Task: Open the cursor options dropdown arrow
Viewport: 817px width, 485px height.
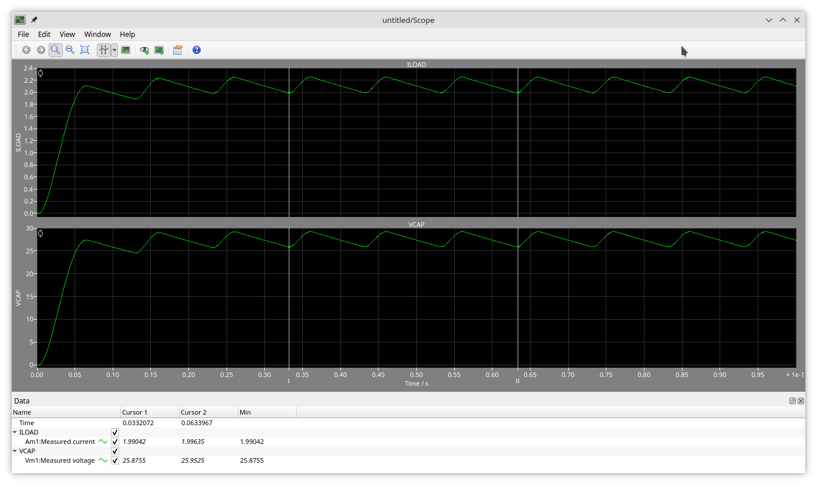Action: click(x=114, y=50)
